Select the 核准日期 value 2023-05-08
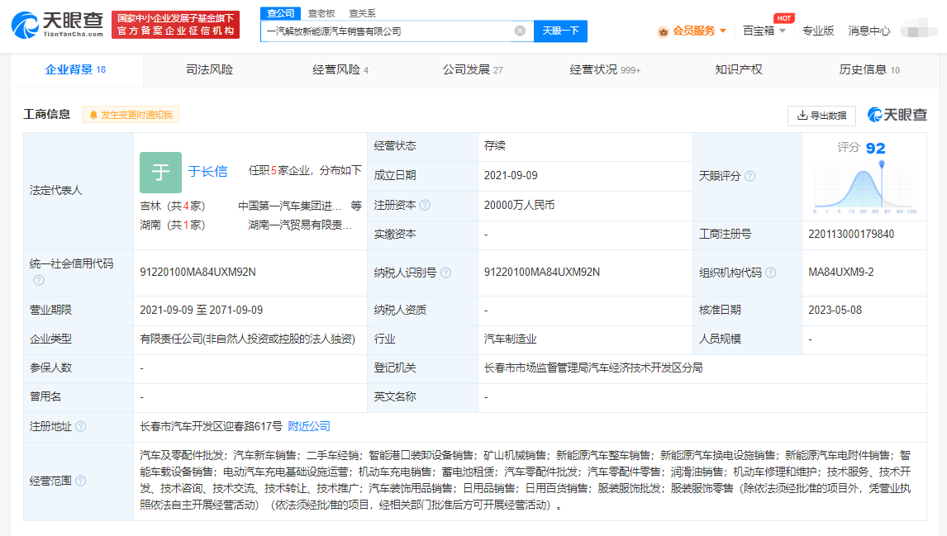 pos(835,311)
